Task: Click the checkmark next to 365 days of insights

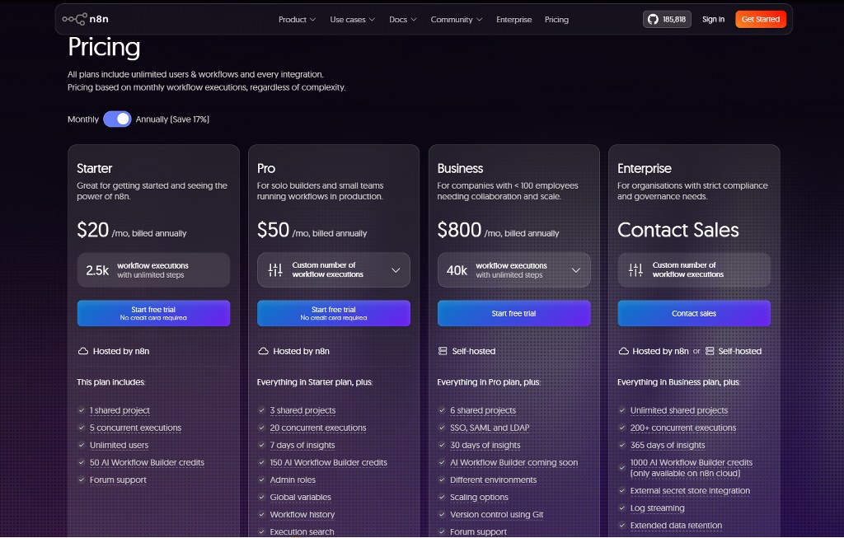Action: 622,446
